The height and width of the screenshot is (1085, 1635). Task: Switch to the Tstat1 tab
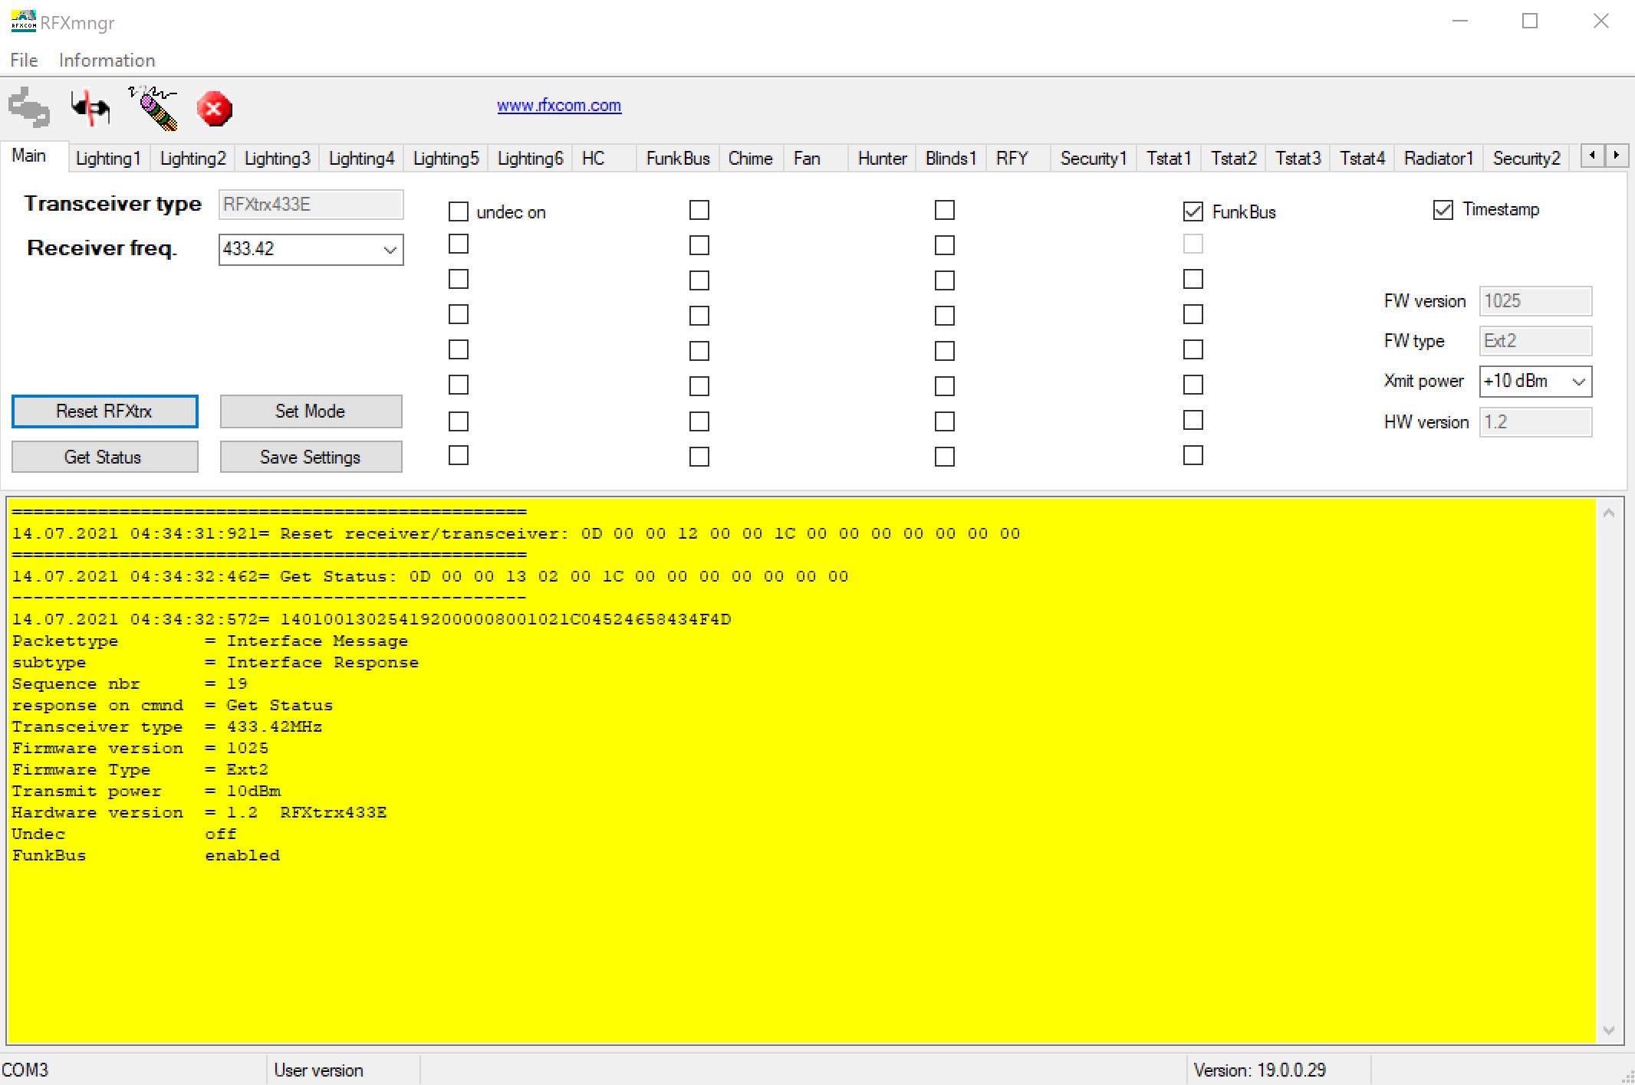pyautogui.click(x=1169, y=159)
